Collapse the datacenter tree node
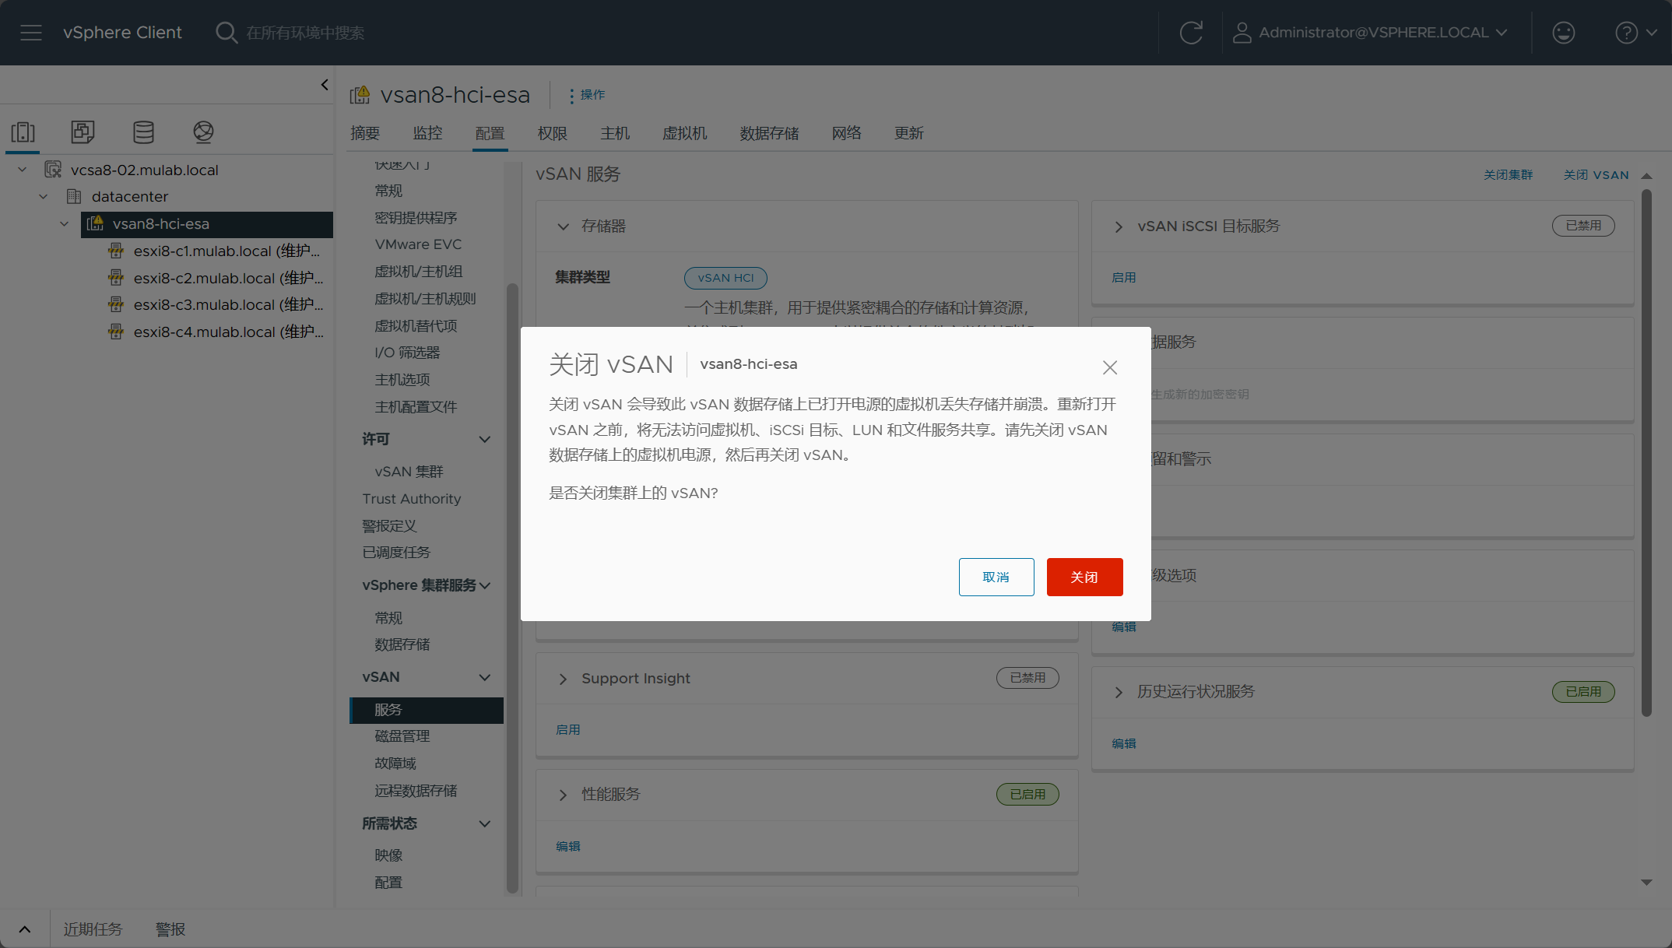The width and height of the screenshot is (1672, 948). [44, 196]
